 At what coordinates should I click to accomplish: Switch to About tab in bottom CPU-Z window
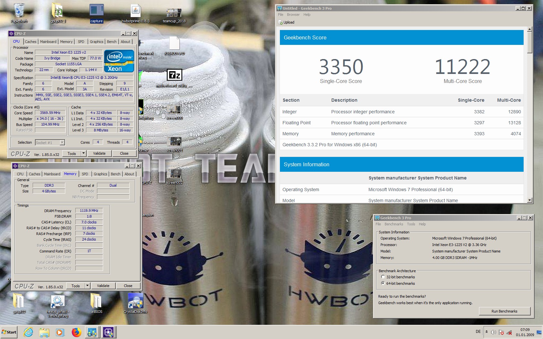coord(129,174)
